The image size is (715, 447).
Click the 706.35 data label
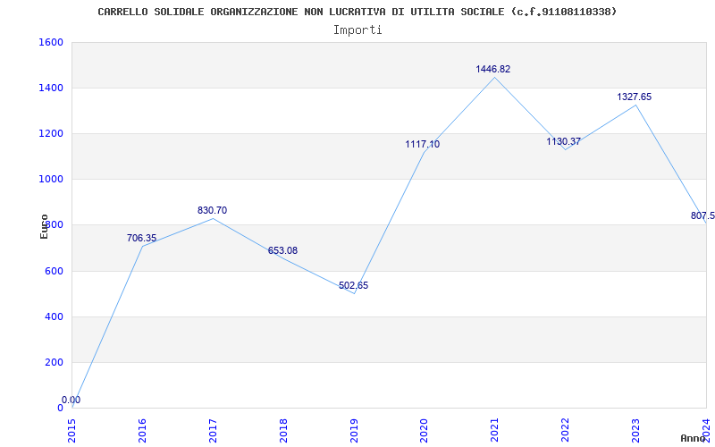[x=141, y=238]
